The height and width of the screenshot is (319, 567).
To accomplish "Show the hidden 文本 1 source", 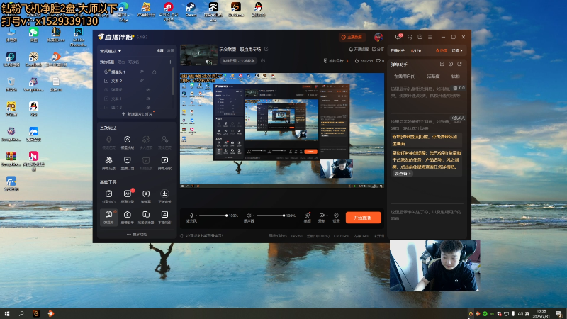I will pos(148,99).
